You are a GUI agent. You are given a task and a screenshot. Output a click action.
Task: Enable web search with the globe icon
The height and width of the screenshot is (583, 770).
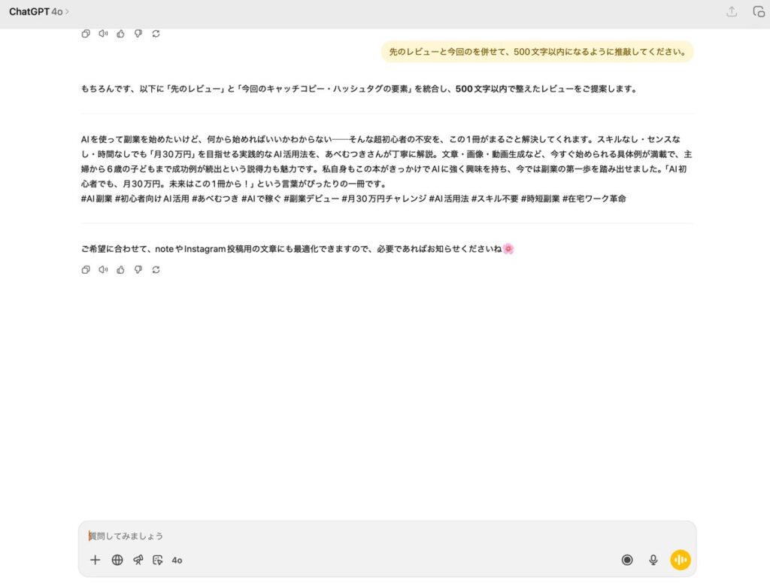(117, 560)
